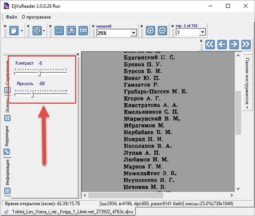This screenshot has width=255, height=216.
Task: Expand the page layout dropdown button
Action: [43, 31]
